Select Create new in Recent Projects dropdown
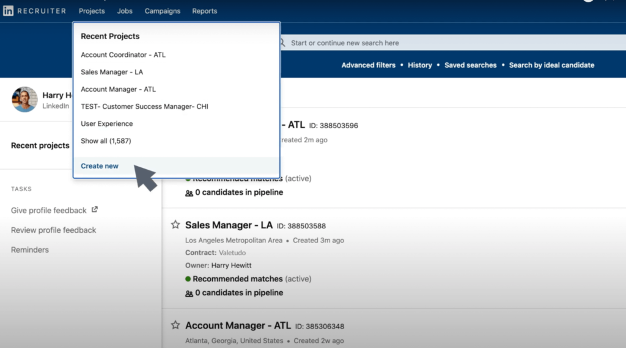Image resolution: width=626 pixels, height=348 pixels. pyautogui.click(x=100, y=166)
